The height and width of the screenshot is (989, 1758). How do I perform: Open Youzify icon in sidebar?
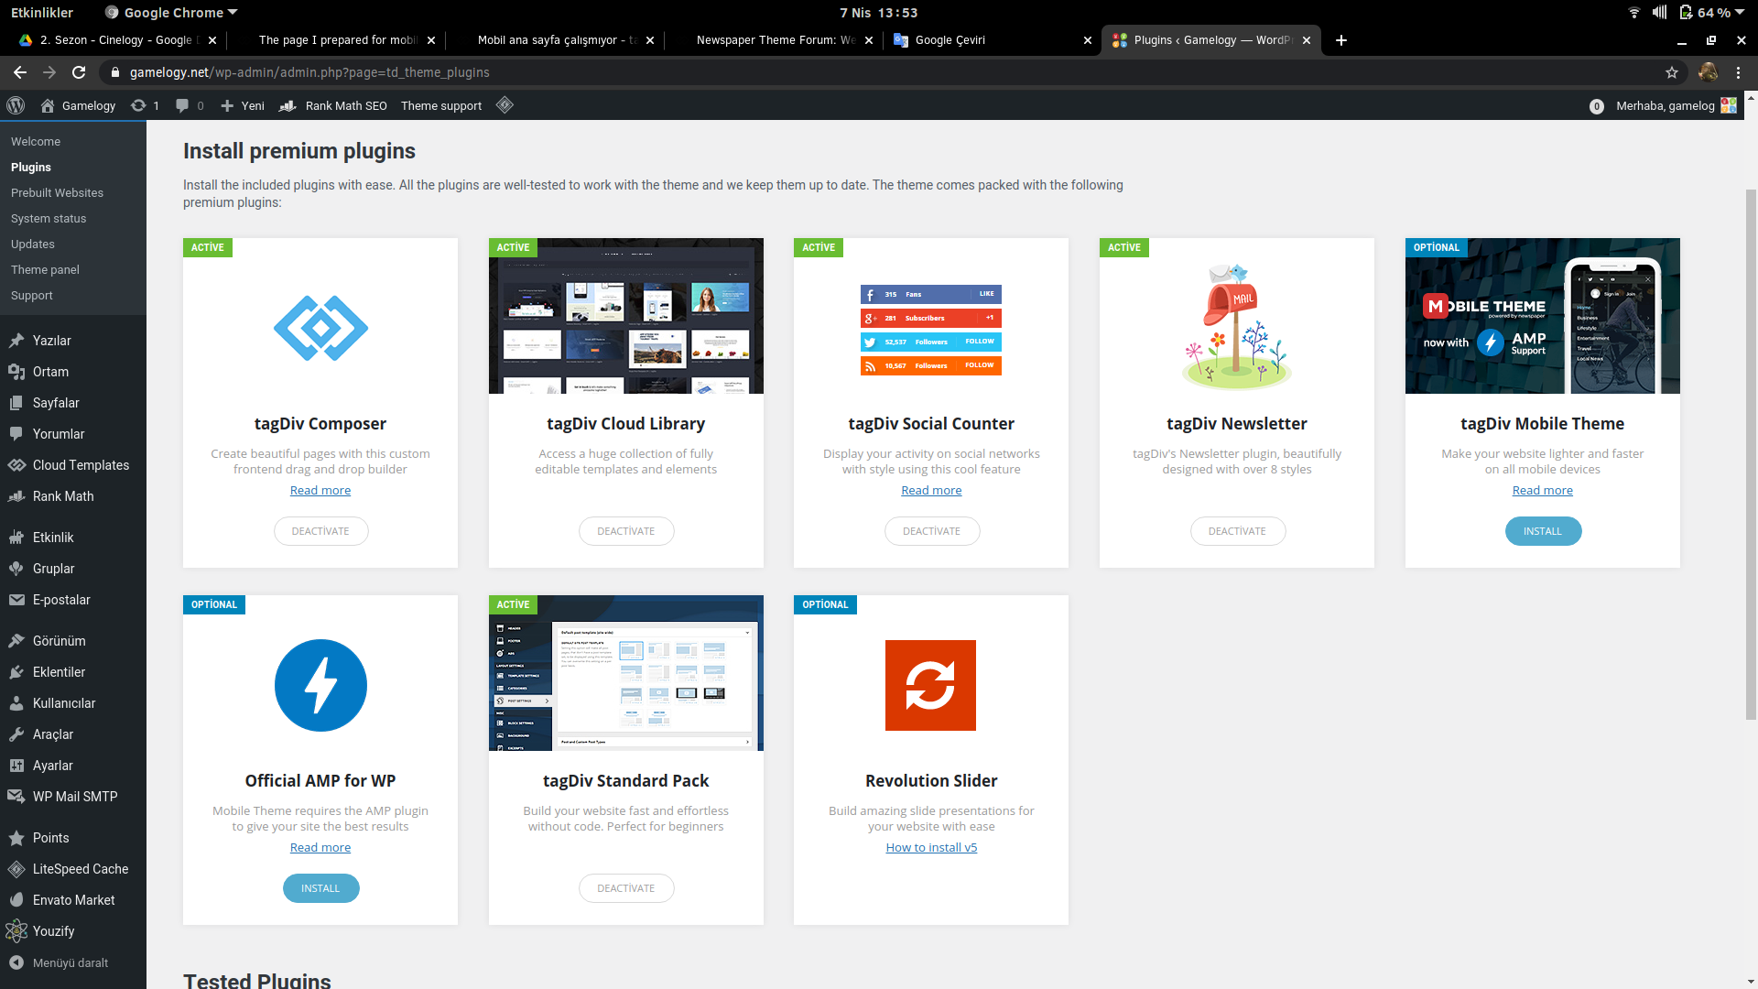coord(16,931)
